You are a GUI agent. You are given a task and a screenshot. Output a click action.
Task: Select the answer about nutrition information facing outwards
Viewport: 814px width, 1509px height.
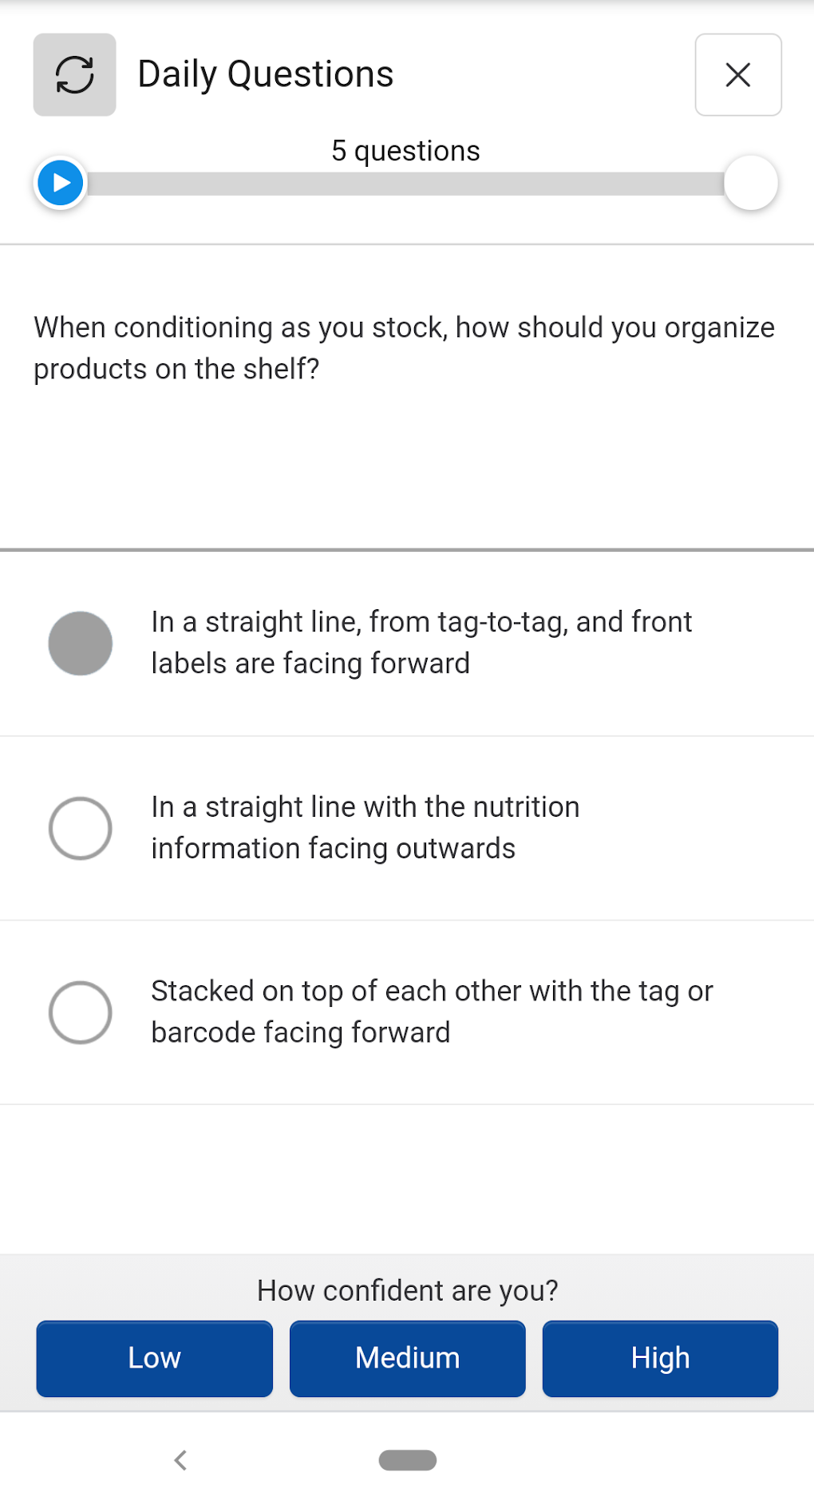pyautogui.click(x=81, y=828)
